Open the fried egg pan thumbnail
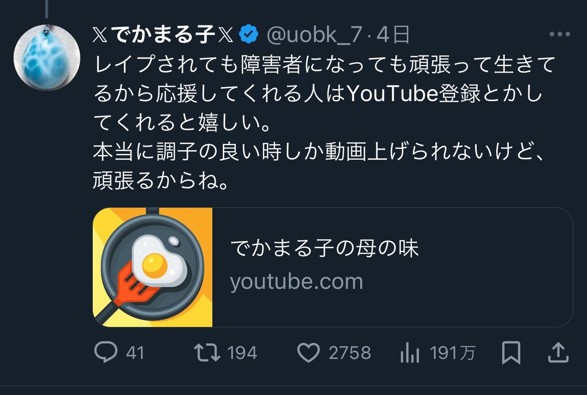This screenshot has height=395, width=587. pyautogui.click(x=153, y=267)
